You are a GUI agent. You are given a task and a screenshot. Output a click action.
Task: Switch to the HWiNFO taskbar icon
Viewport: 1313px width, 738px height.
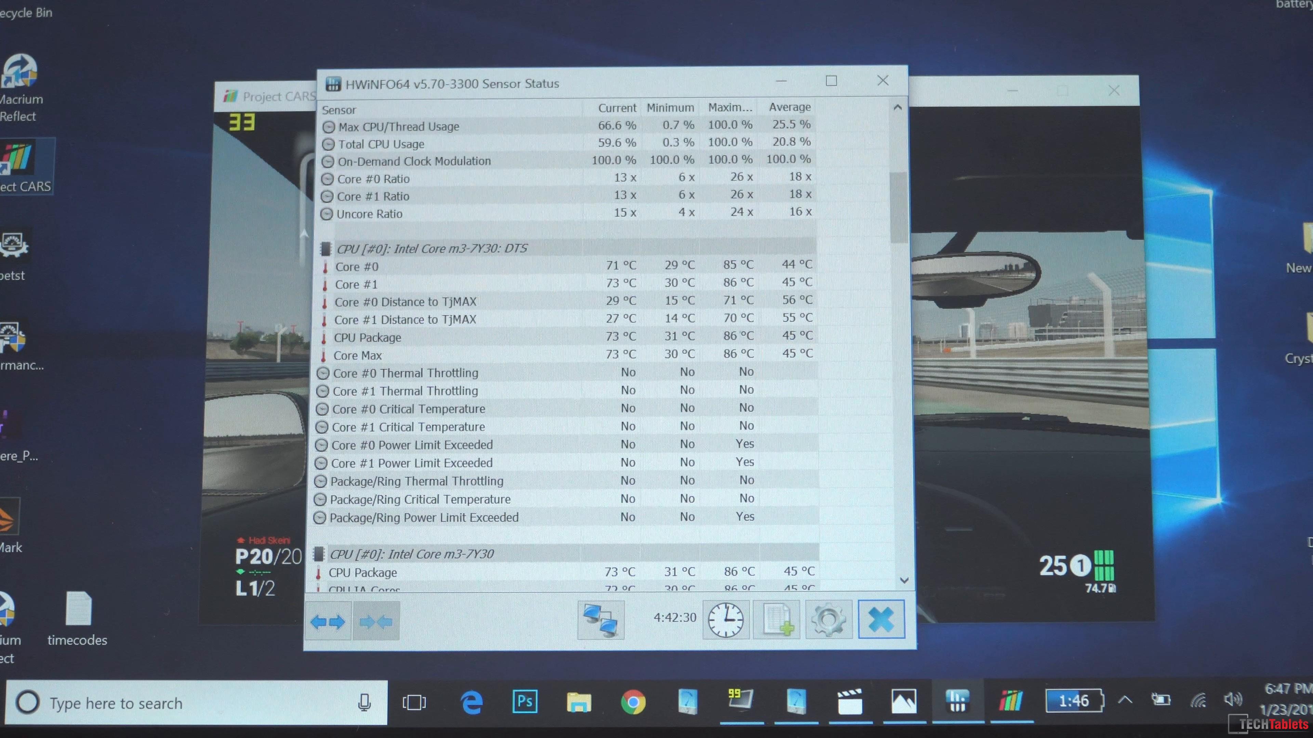958,701
